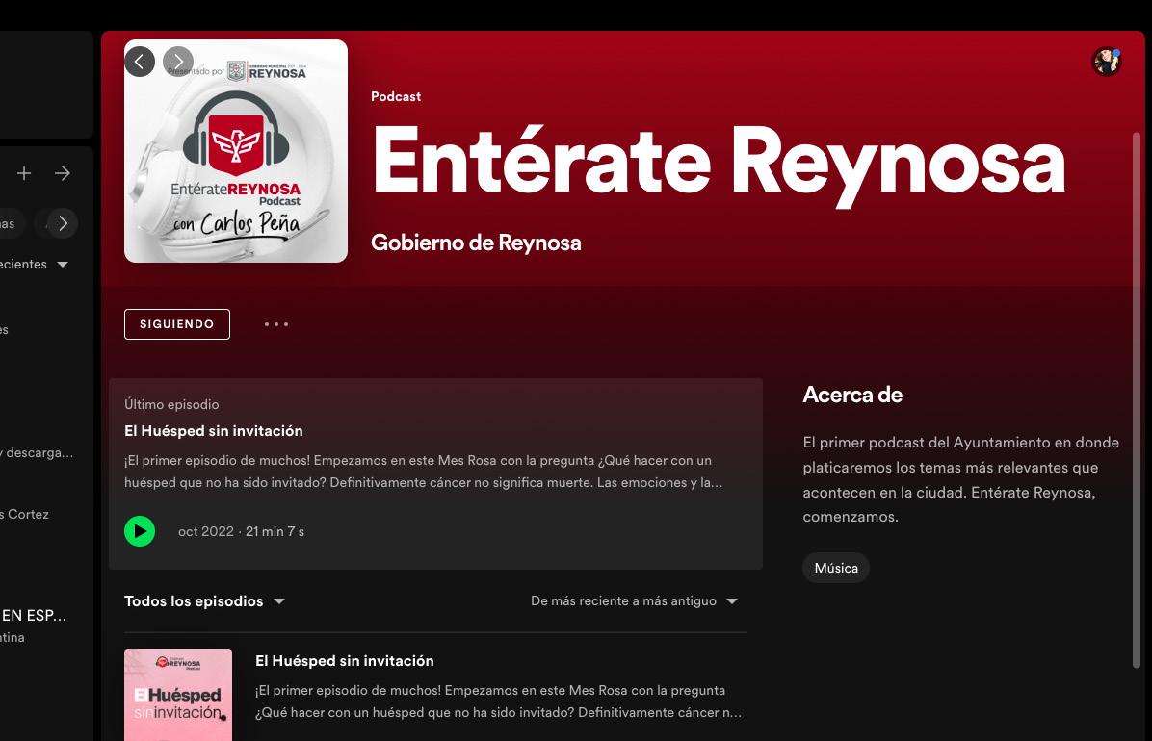Image resolution: width=1152 pixels, height=741 pixels.
Task: Click the Acerca de description paragraph
Action: tap(961, 479)
